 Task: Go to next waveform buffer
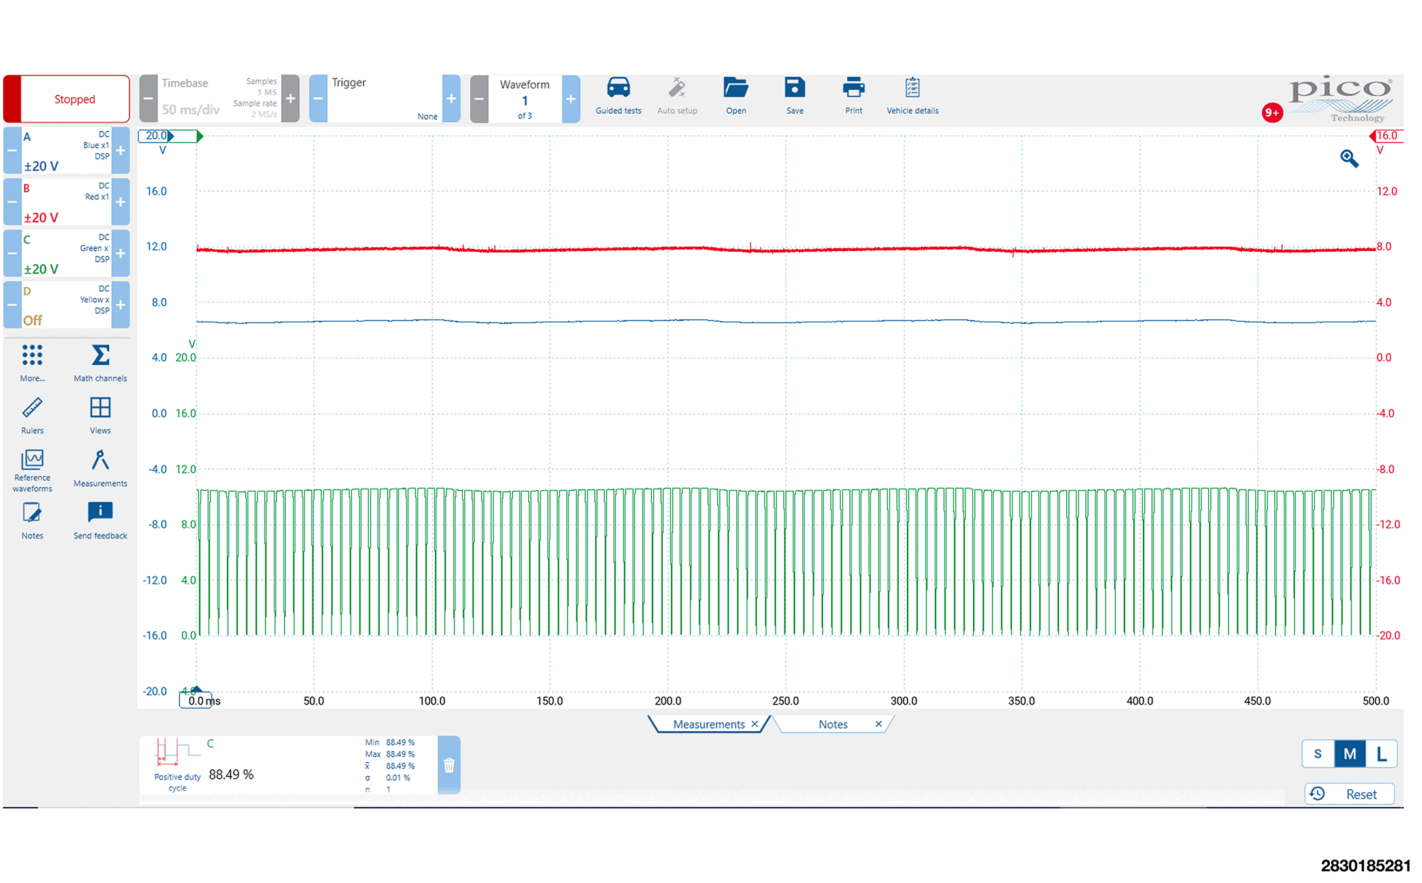571,99
